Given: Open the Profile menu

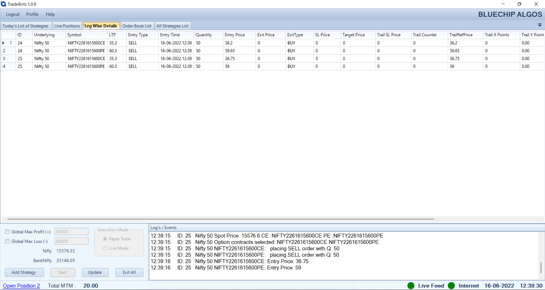Looking at the screenshot, I should point(32,14).
